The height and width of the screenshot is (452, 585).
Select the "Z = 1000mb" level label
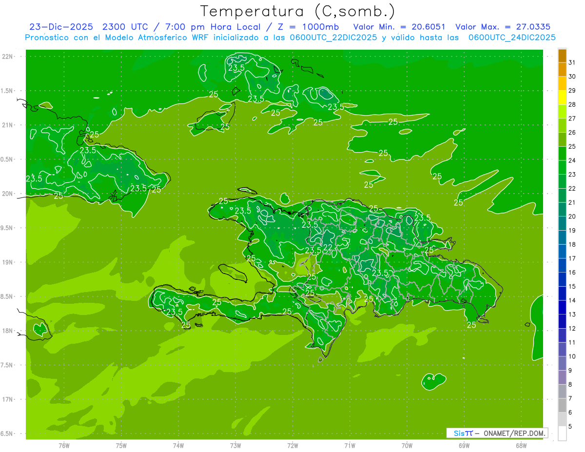click(310, 27)
